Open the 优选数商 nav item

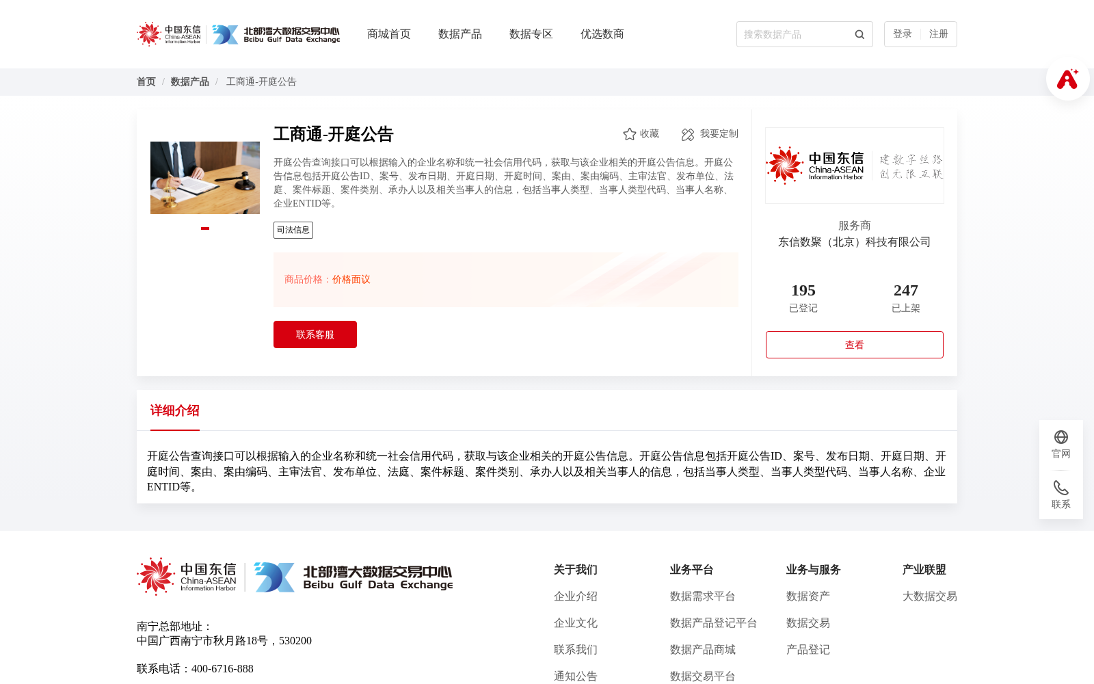602,34
